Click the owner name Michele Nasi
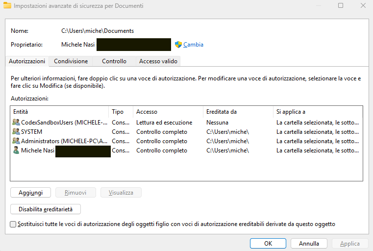This screenshot has width=373, height=251. [x=78, y=45]
